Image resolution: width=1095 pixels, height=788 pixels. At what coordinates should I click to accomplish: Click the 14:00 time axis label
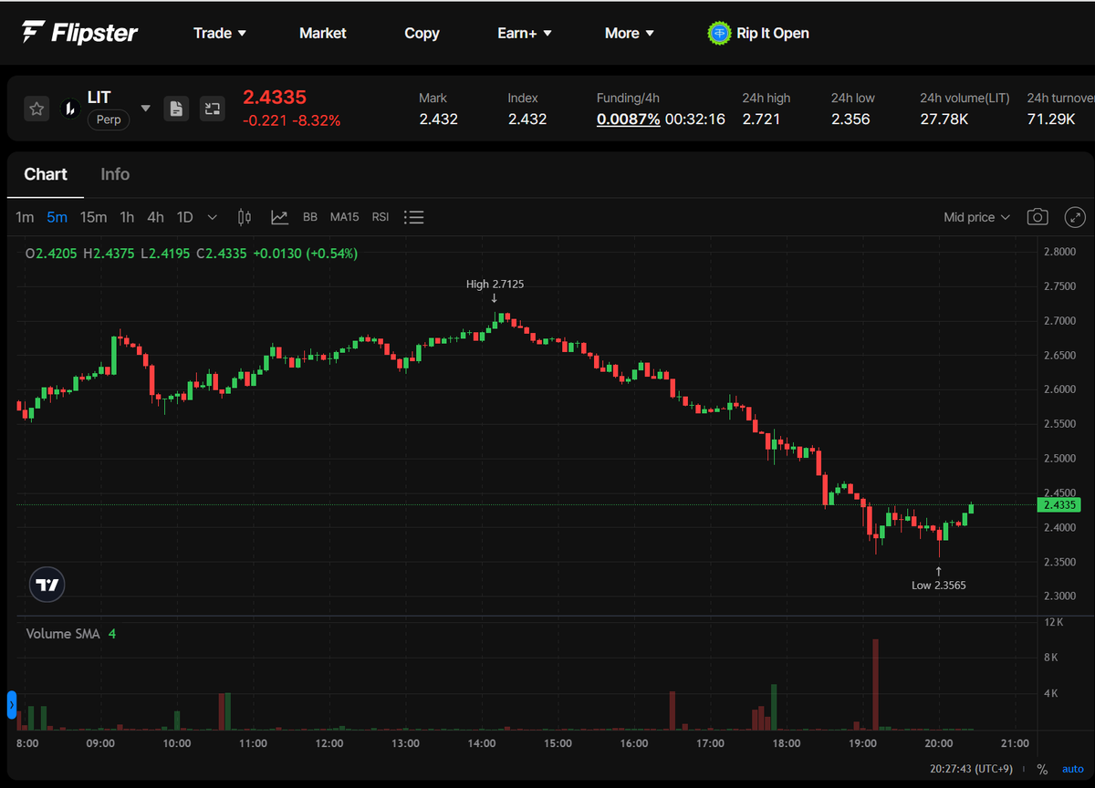point(482,743)
